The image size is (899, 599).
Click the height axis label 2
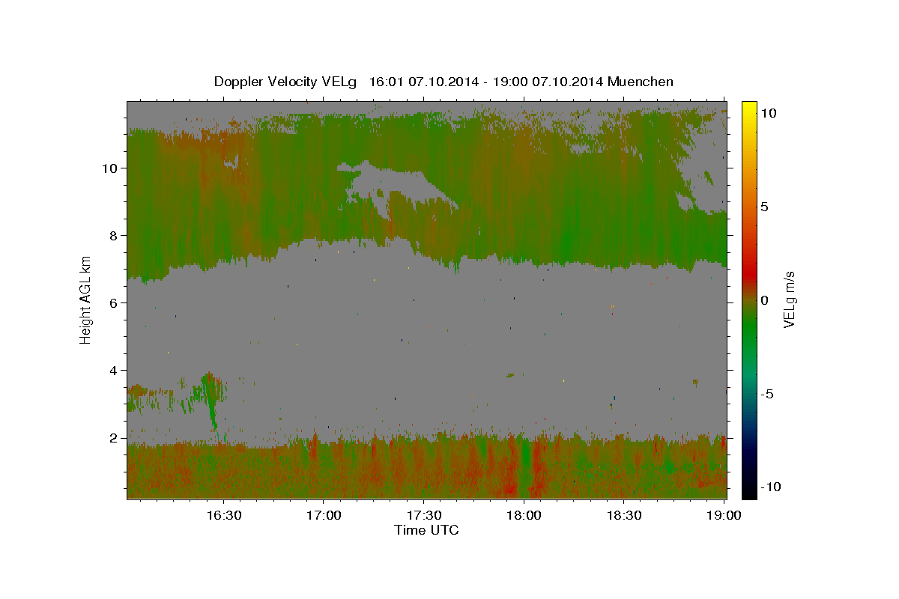click(114, 438)
